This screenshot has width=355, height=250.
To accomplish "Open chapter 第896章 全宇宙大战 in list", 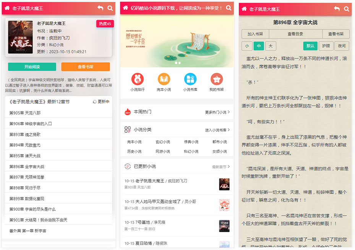I will [58, 166].
